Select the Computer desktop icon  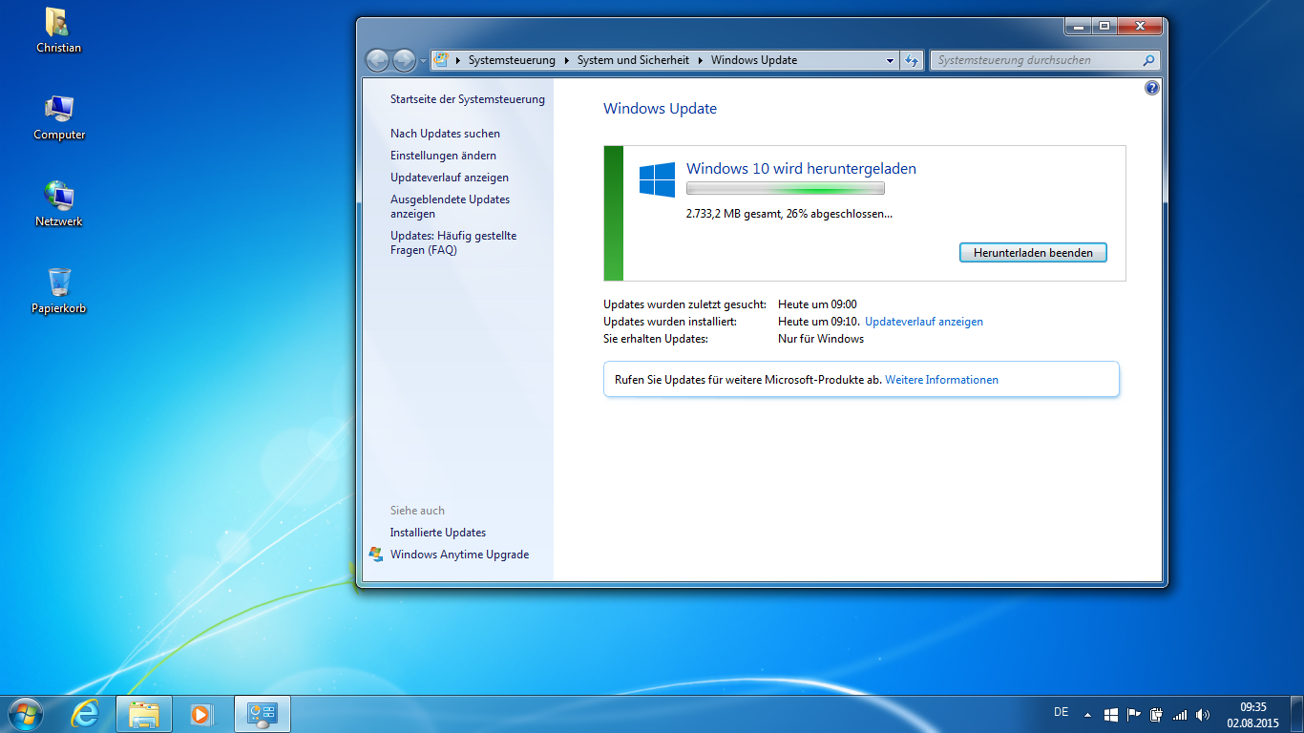coord(59,116)
